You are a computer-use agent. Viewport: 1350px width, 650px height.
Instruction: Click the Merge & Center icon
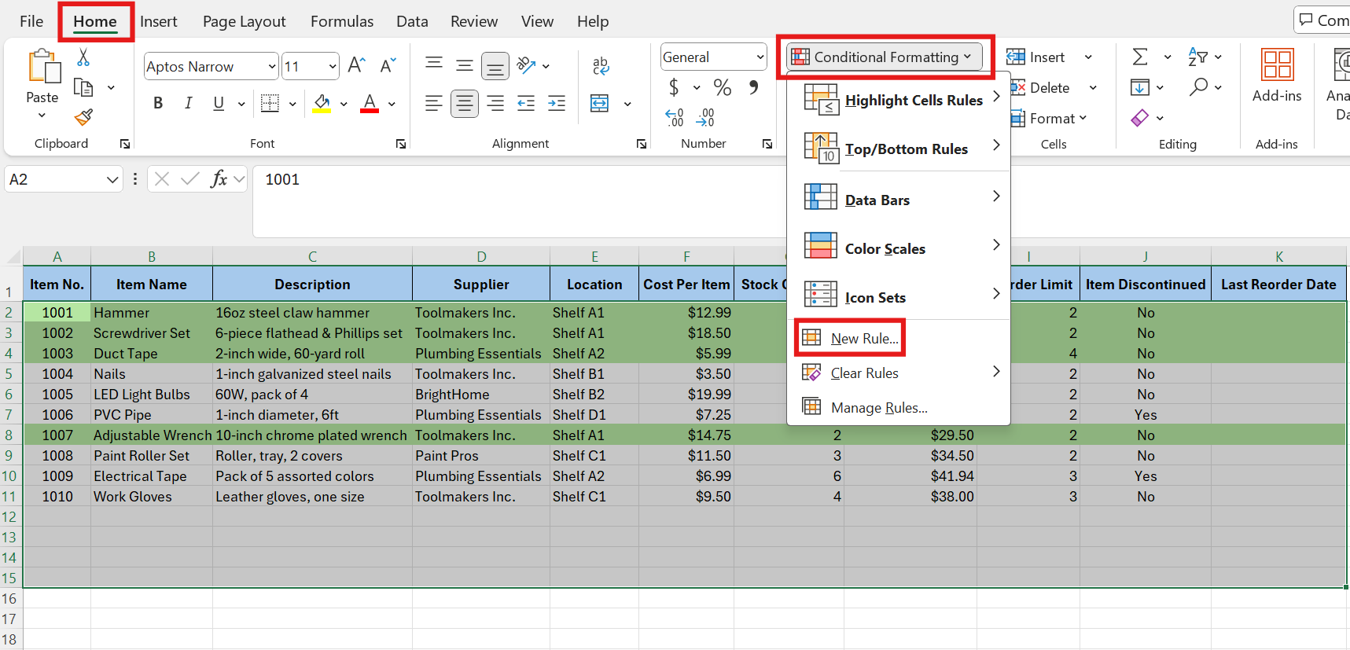click(600, 104)
